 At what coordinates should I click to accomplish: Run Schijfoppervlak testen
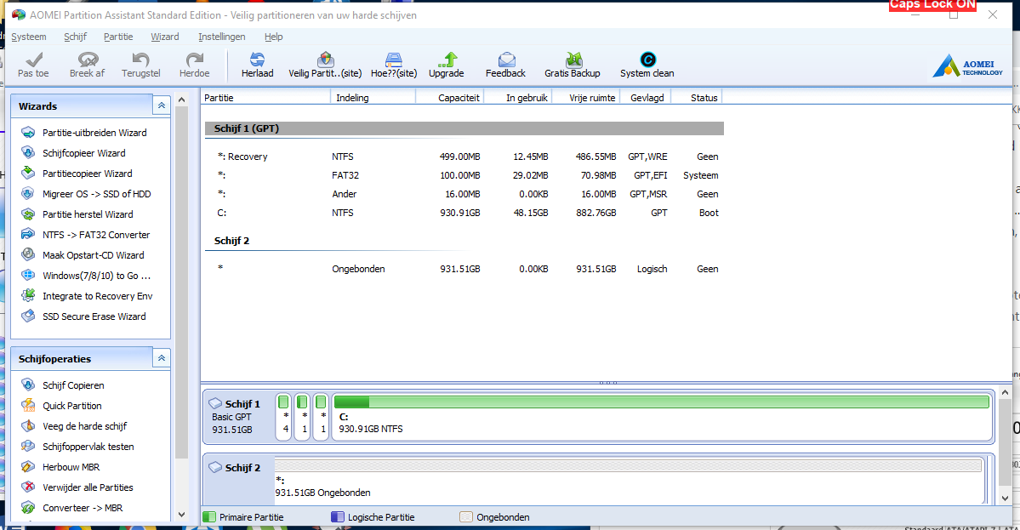click(88, 447)
